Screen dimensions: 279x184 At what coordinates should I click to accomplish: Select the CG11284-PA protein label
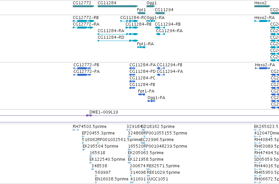coord(143,65)
